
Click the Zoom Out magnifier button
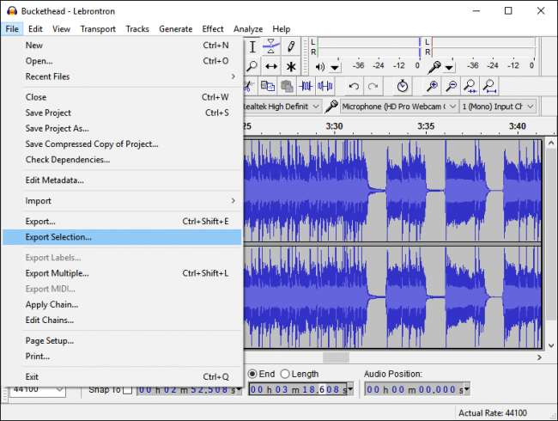[x=451, y=86]
